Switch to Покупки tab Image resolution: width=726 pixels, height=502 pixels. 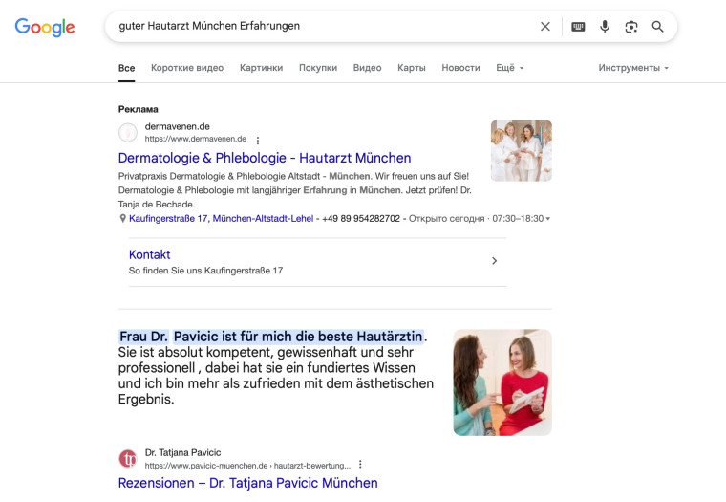[x=318, y=68]
